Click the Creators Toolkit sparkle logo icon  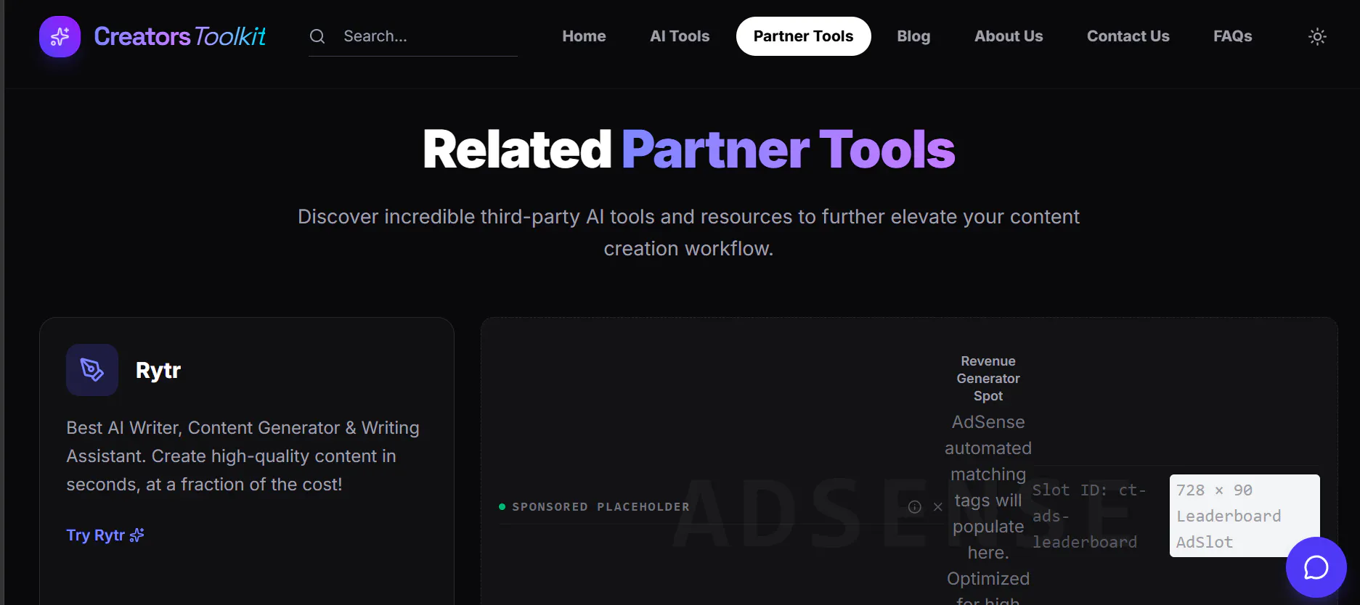click(60, 36)
